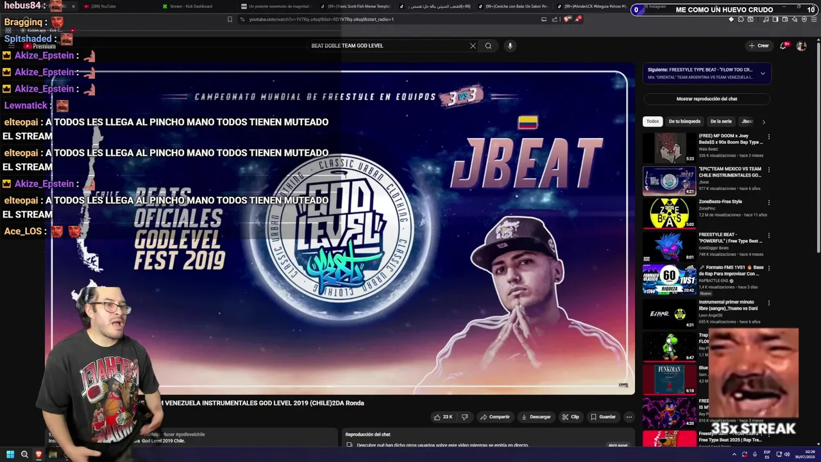Click the Crear button
The height and width of the screenshot is (462, 821).
[x=759, y=46]
